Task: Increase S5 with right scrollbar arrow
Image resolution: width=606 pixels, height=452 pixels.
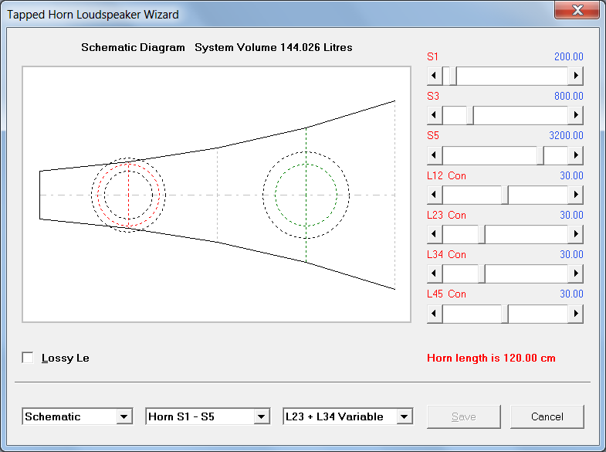Action: point(575,155)
